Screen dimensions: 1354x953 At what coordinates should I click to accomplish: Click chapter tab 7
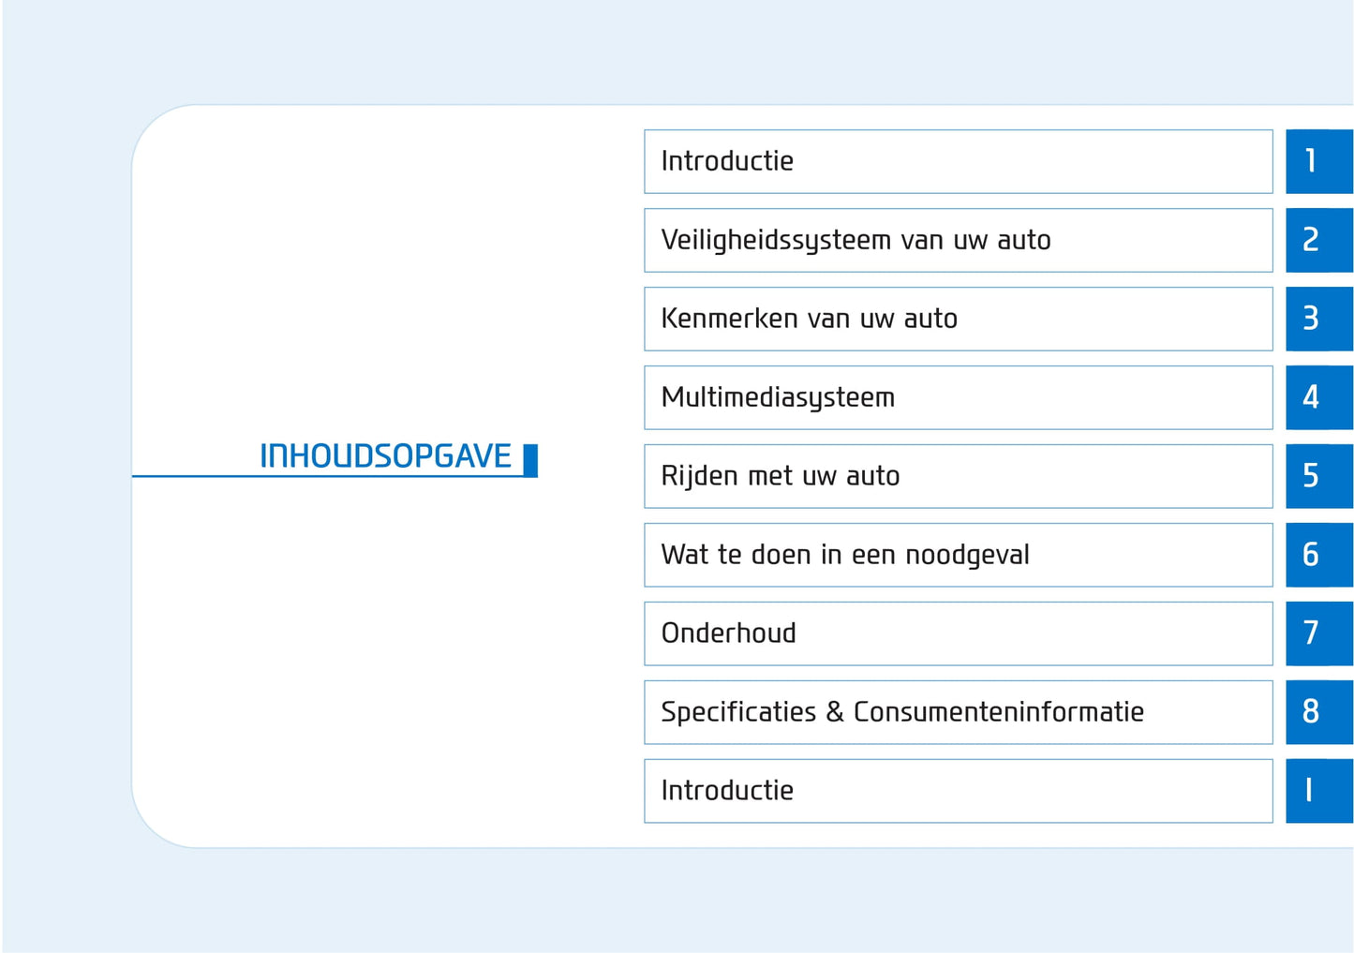click(1318, 633)
